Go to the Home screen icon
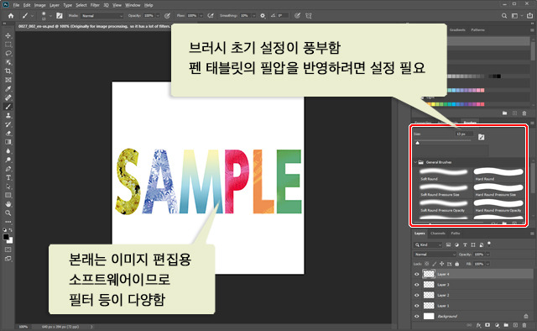The width and height of the screenshot is (537, 331). tap(11, 16)
